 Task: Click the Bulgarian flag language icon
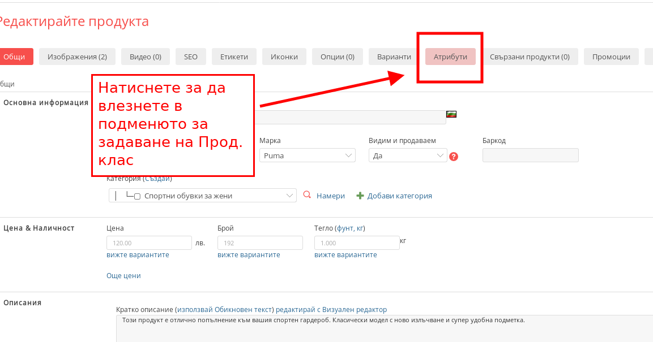pyautogui.click(x=451, y=114)
